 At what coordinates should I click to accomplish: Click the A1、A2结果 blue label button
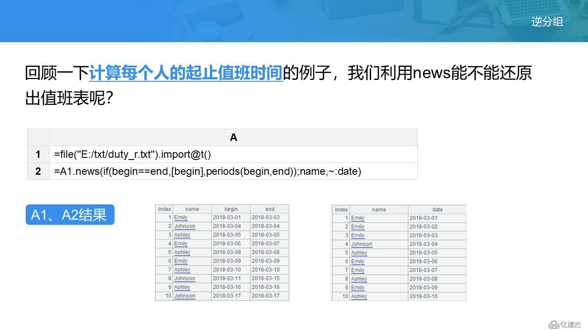(70, 215)
